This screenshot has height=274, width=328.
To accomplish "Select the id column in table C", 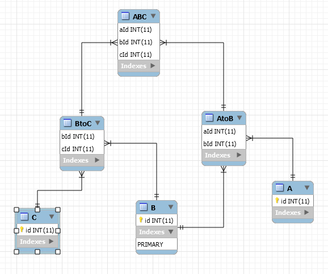I will [x=37, y=230].
